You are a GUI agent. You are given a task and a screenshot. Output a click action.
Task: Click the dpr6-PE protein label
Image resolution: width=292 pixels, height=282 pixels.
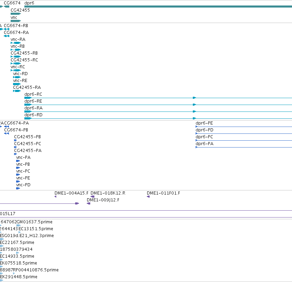[x=204, y=123]
